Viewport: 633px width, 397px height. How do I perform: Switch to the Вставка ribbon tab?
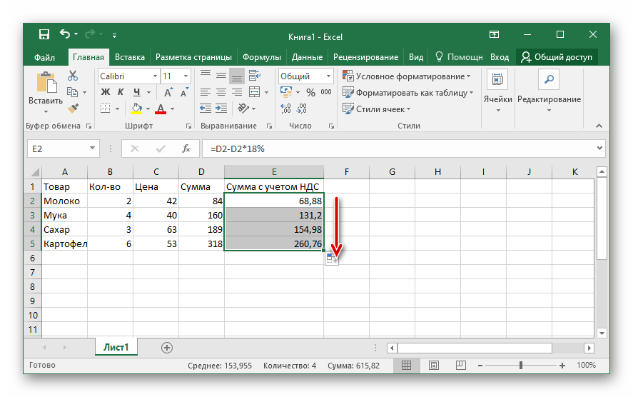[130, 57]
